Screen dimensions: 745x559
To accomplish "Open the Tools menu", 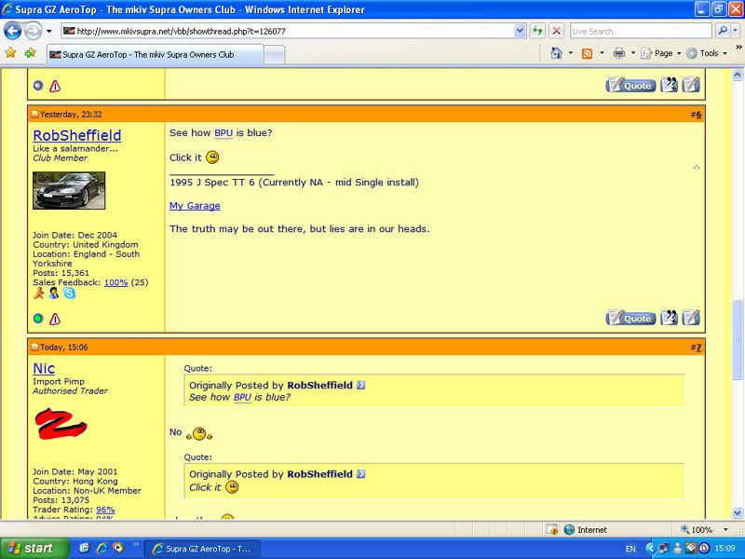I will pos(707,53).
